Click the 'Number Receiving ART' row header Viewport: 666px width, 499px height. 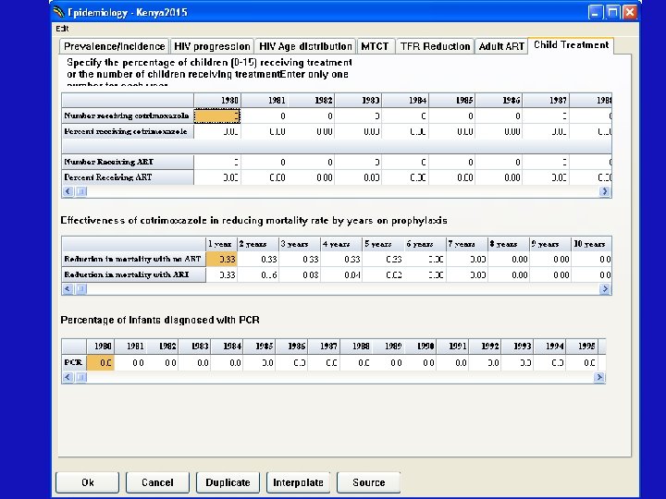(128, 162)
